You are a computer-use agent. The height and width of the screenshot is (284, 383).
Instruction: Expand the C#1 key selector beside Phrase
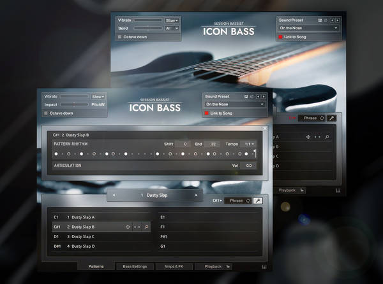point(217,201)
